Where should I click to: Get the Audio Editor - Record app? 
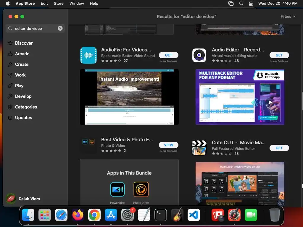click(x=279, y=55)
